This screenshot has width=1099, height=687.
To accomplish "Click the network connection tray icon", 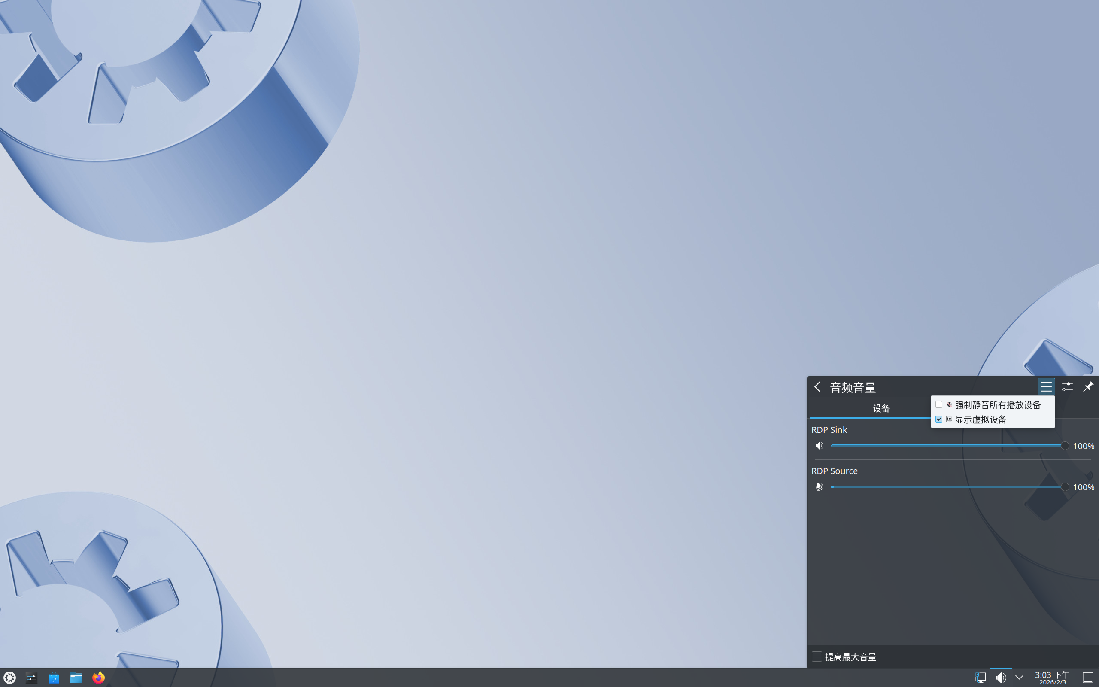I will [x=980, y=678].
